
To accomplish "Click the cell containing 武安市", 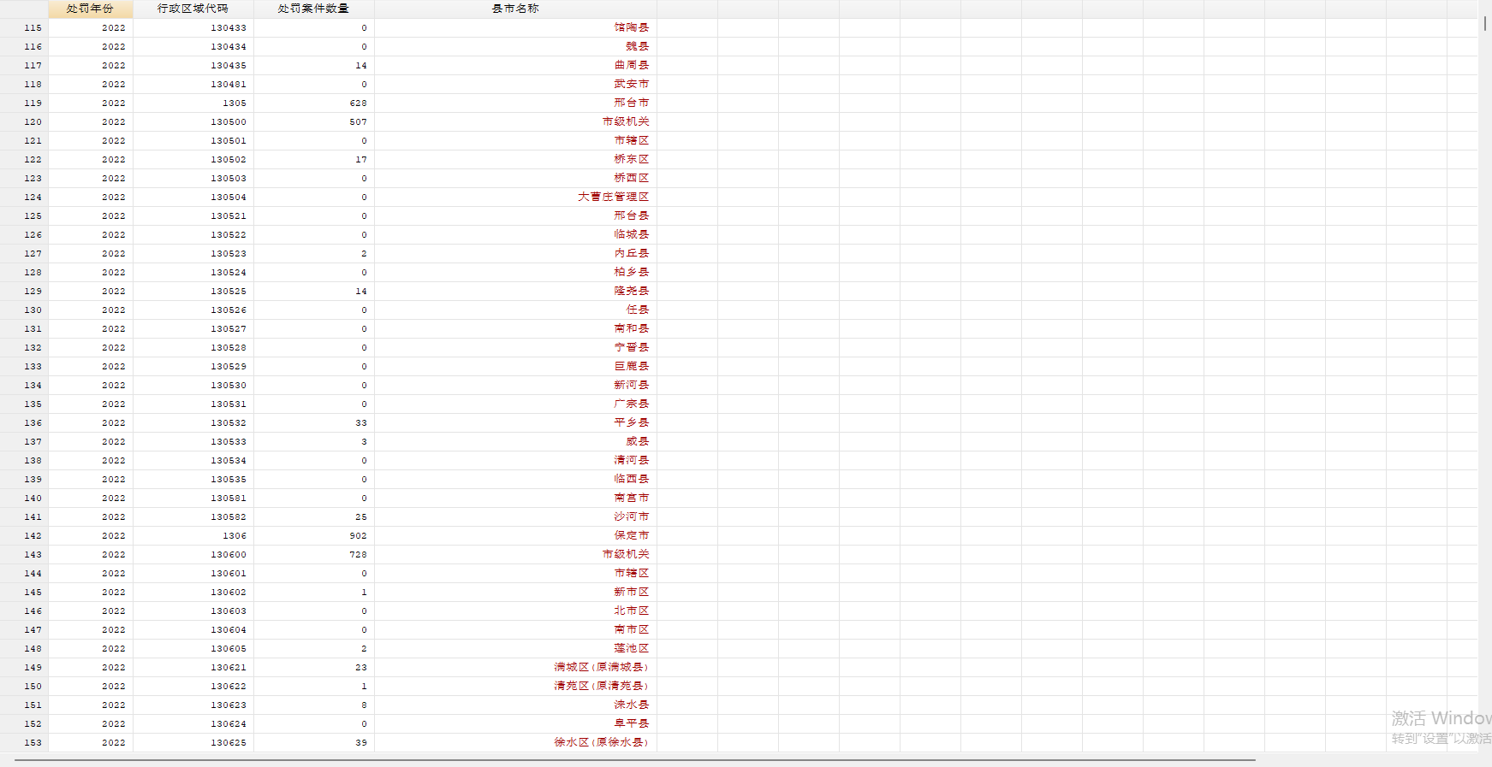I will tap(515, 85).
